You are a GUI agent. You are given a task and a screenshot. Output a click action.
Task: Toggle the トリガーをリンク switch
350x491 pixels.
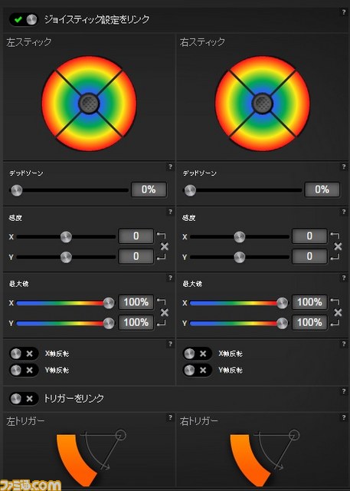coord(24,399)
